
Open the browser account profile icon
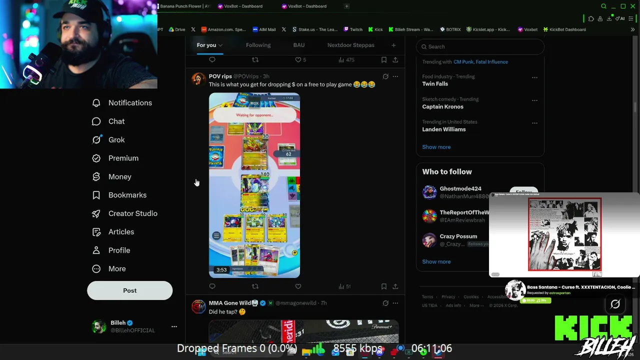pyautogui.click(x=600, y=19)
